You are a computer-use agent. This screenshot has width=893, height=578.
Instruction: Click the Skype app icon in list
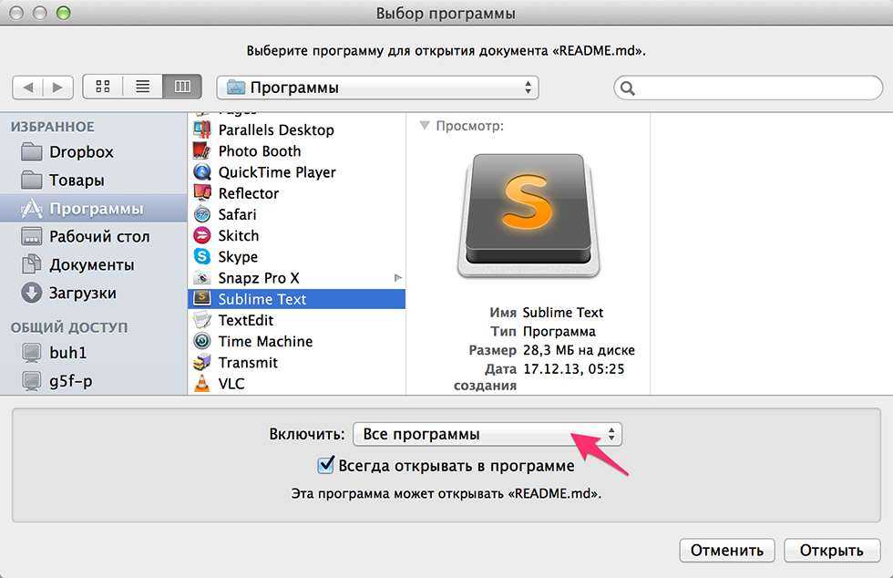(x=202, y=257)
